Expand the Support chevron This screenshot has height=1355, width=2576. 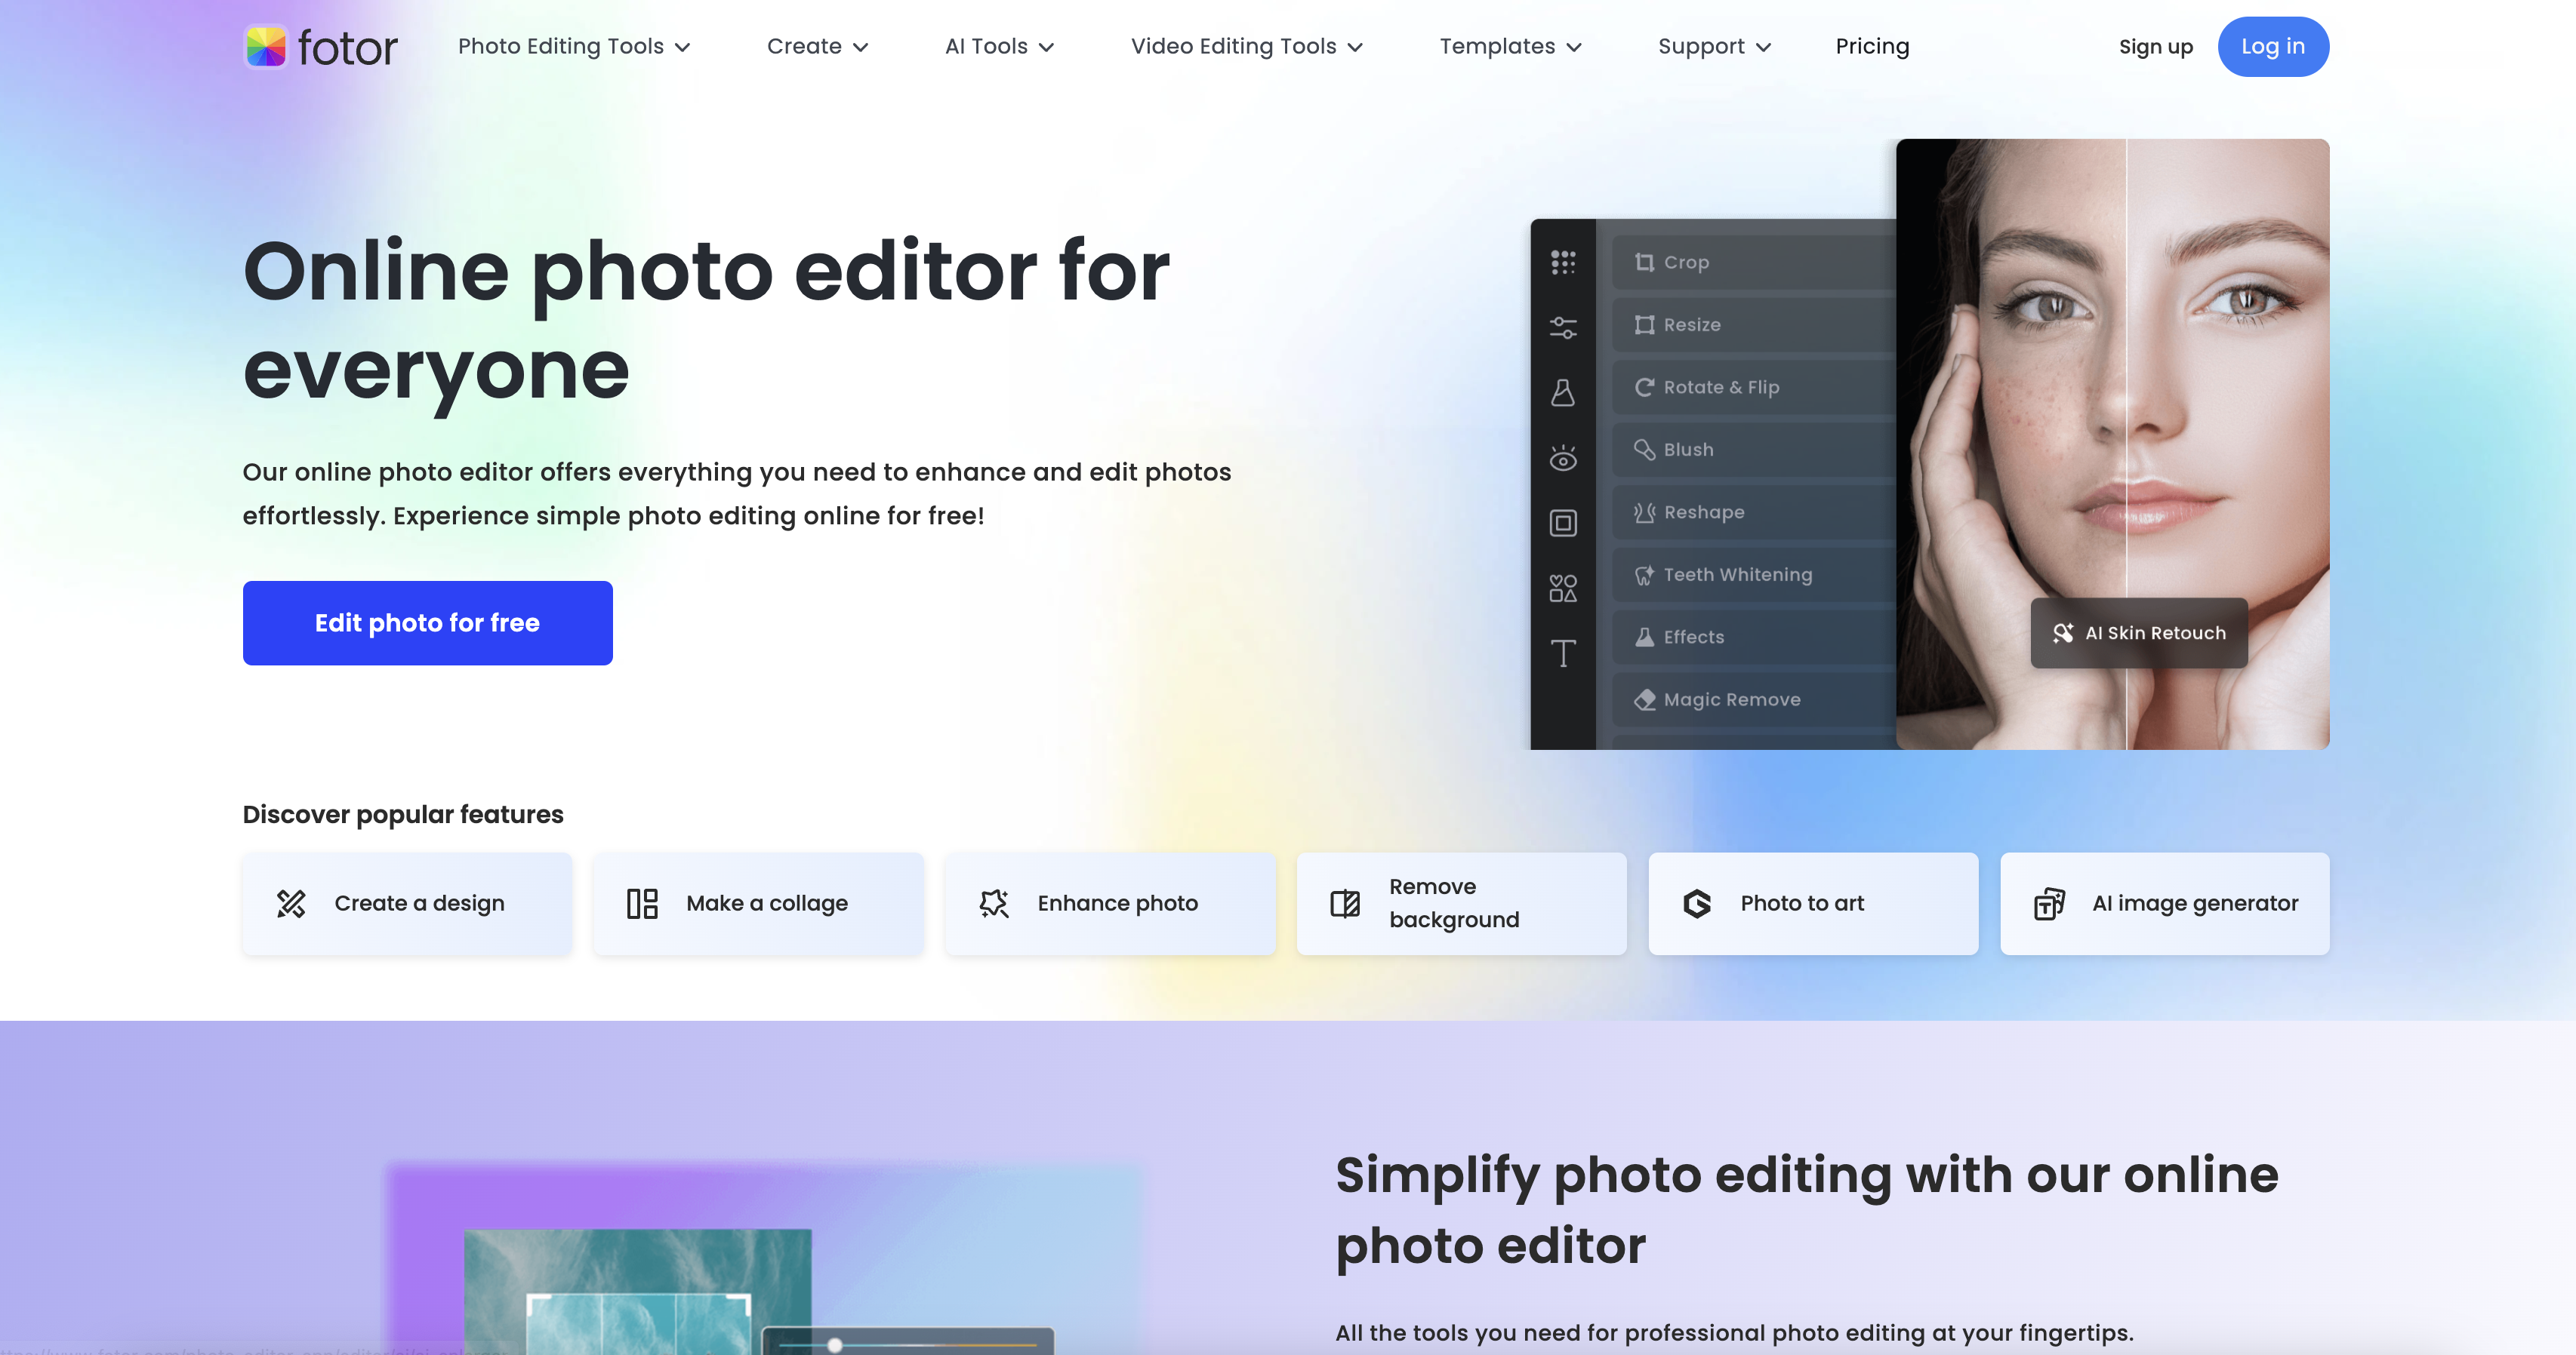pyautogui.click(x=1763, y=47)
